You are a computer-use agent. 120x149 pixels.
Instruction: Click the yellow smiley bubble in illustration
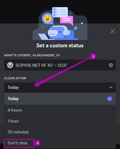[x=47, y=18]
